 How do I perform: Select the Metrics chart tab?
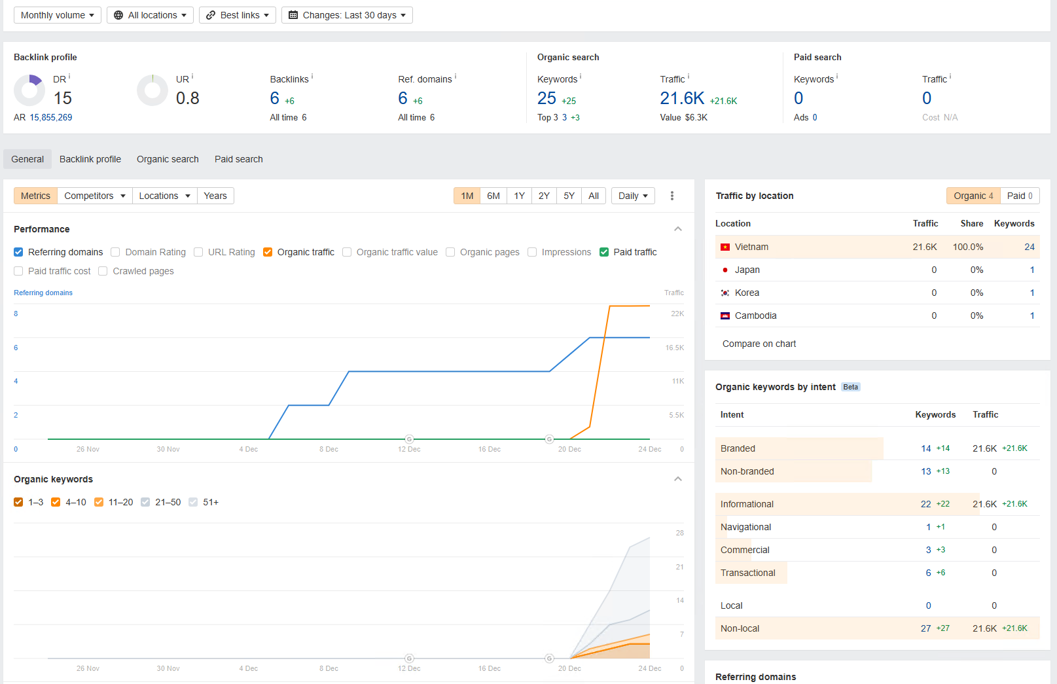tap(35, 196)
